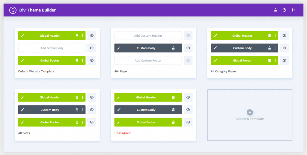Click Add Global Body placeholder
307x155 pixels.
[52, 48]
